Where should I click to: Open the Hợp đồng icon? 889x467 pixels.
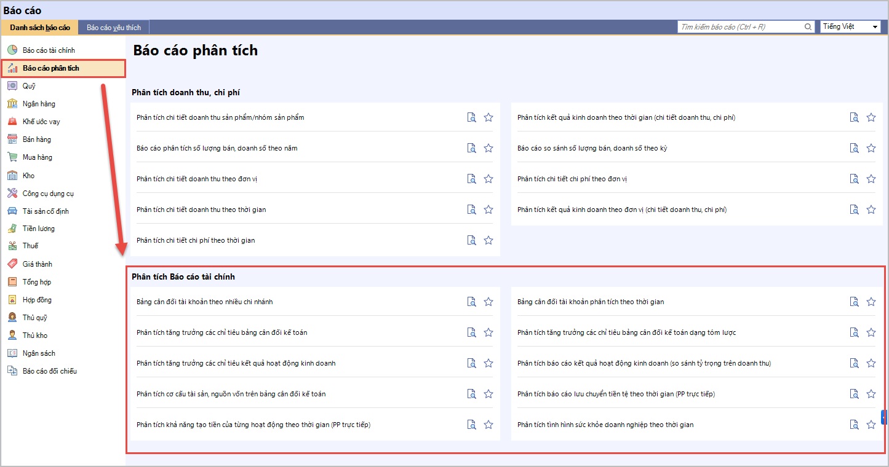pyautogui.click(x=12, y=300)
